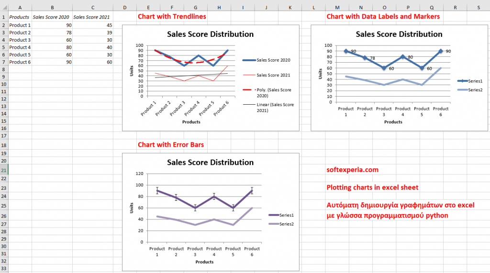This screenshot has height=273, width=490.
Task: Select row 21 header
Action: 4,170
